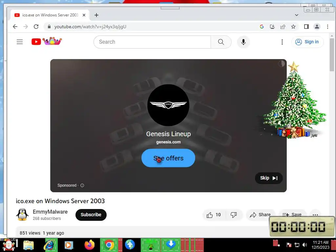
Task: Open EmmyMalware channel name link
Action: point(50,212)
